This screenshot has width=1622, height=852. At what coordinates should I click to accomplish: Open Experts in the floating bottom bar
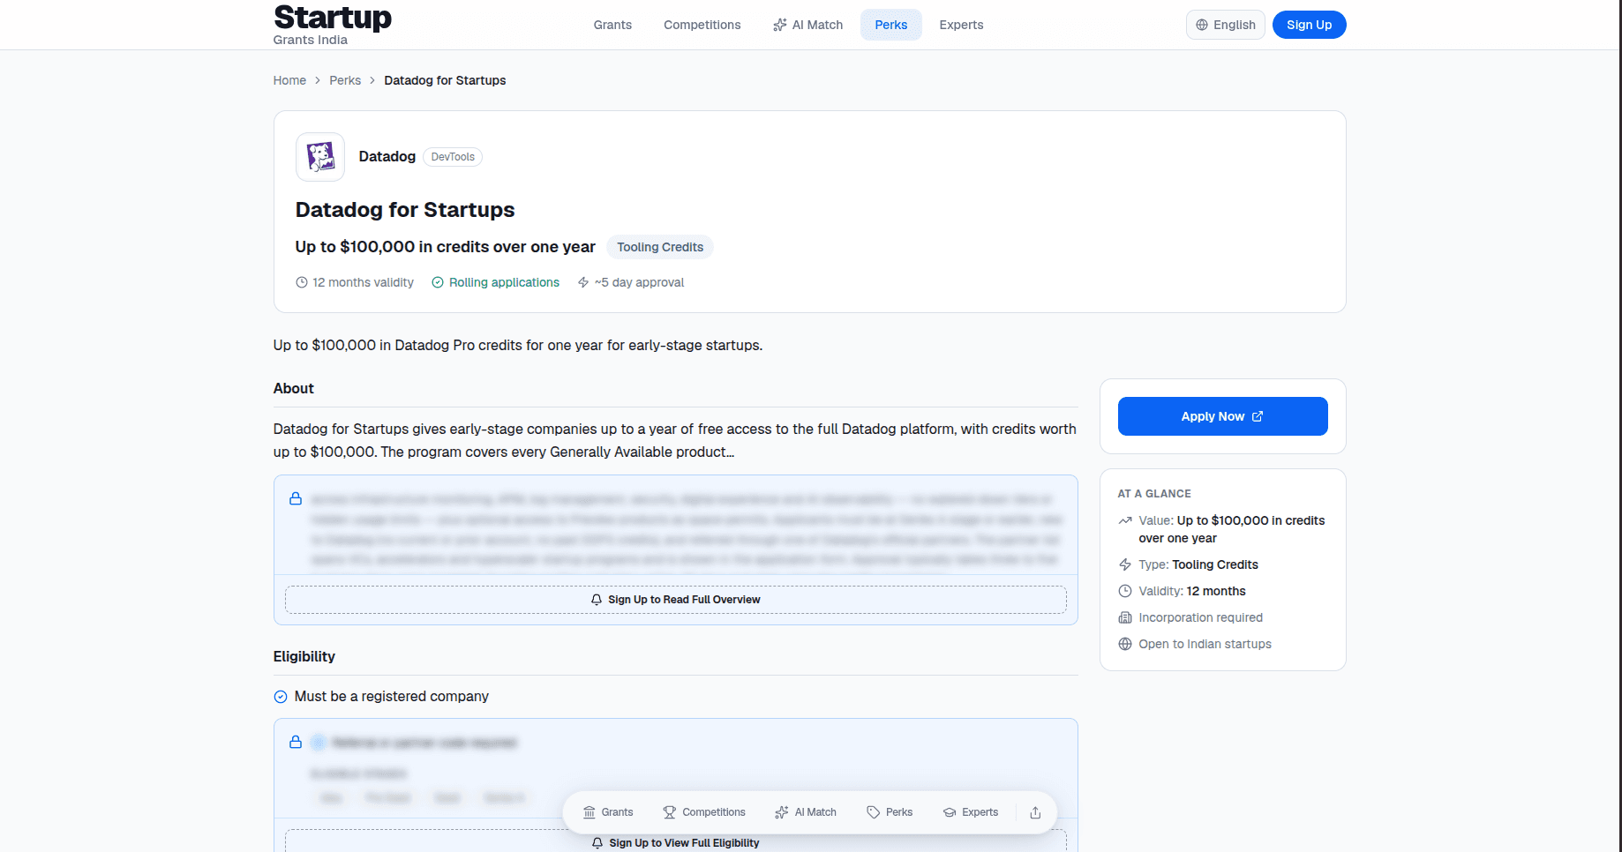(971, 812)
